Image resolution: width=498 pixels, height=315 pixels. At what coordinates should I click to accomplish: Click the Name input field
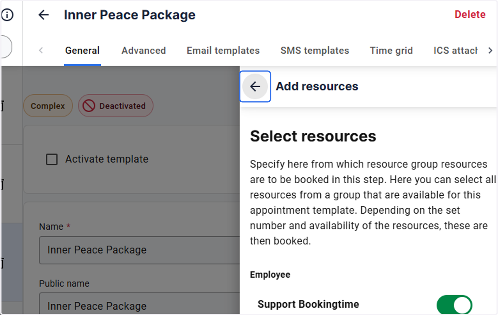tap(139, 250)
